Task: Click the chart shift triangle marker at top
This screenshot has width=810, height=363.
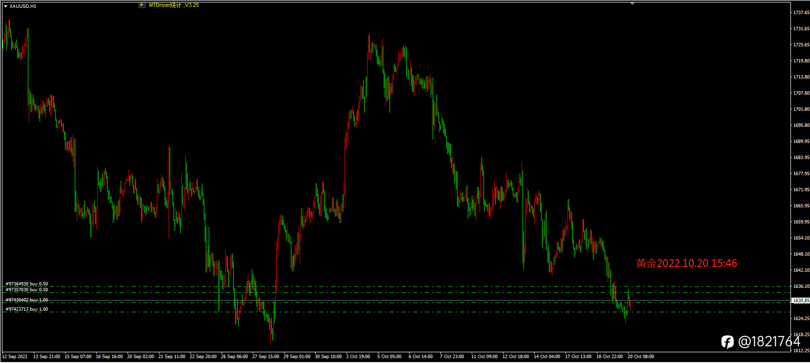Action: tap(632, 3)
